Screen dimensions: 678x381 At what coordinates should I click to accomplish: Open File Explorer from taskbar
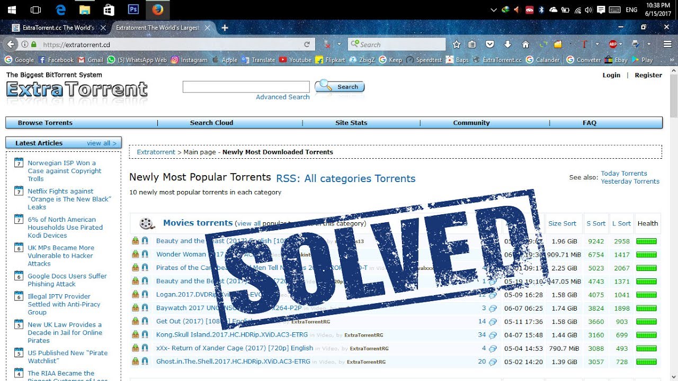84,10
